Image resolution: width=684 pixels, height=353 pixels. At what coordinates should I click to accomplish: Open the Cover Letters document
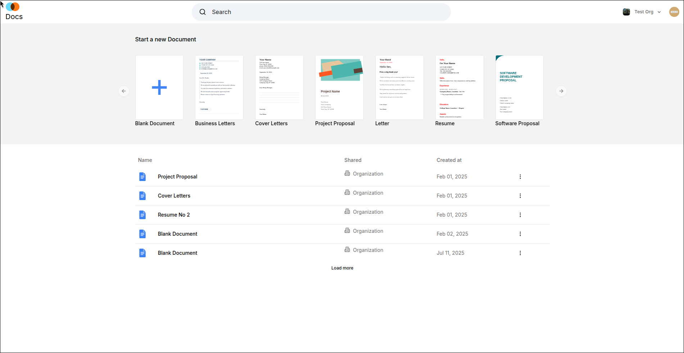tap(174, 195)
